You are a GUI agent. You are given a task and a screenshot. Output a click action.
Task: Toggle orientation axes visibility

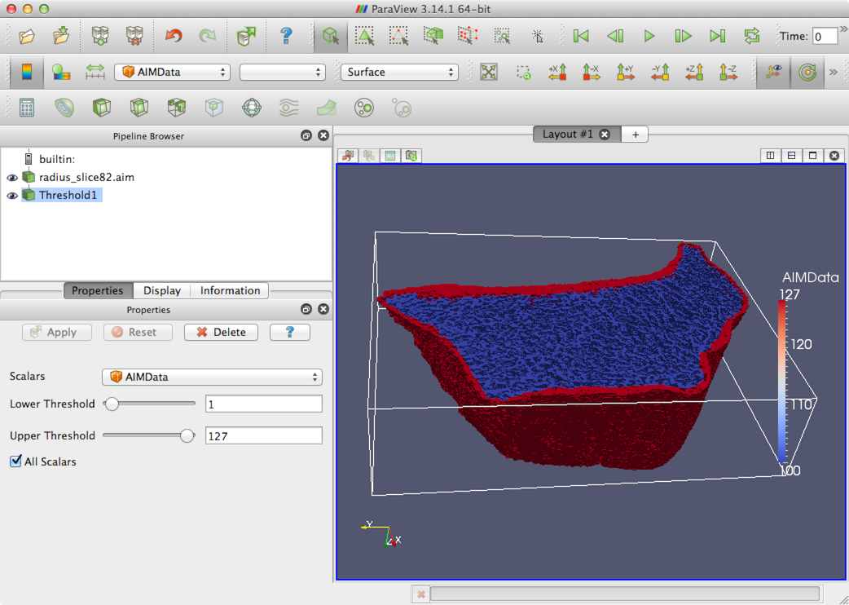773,72
